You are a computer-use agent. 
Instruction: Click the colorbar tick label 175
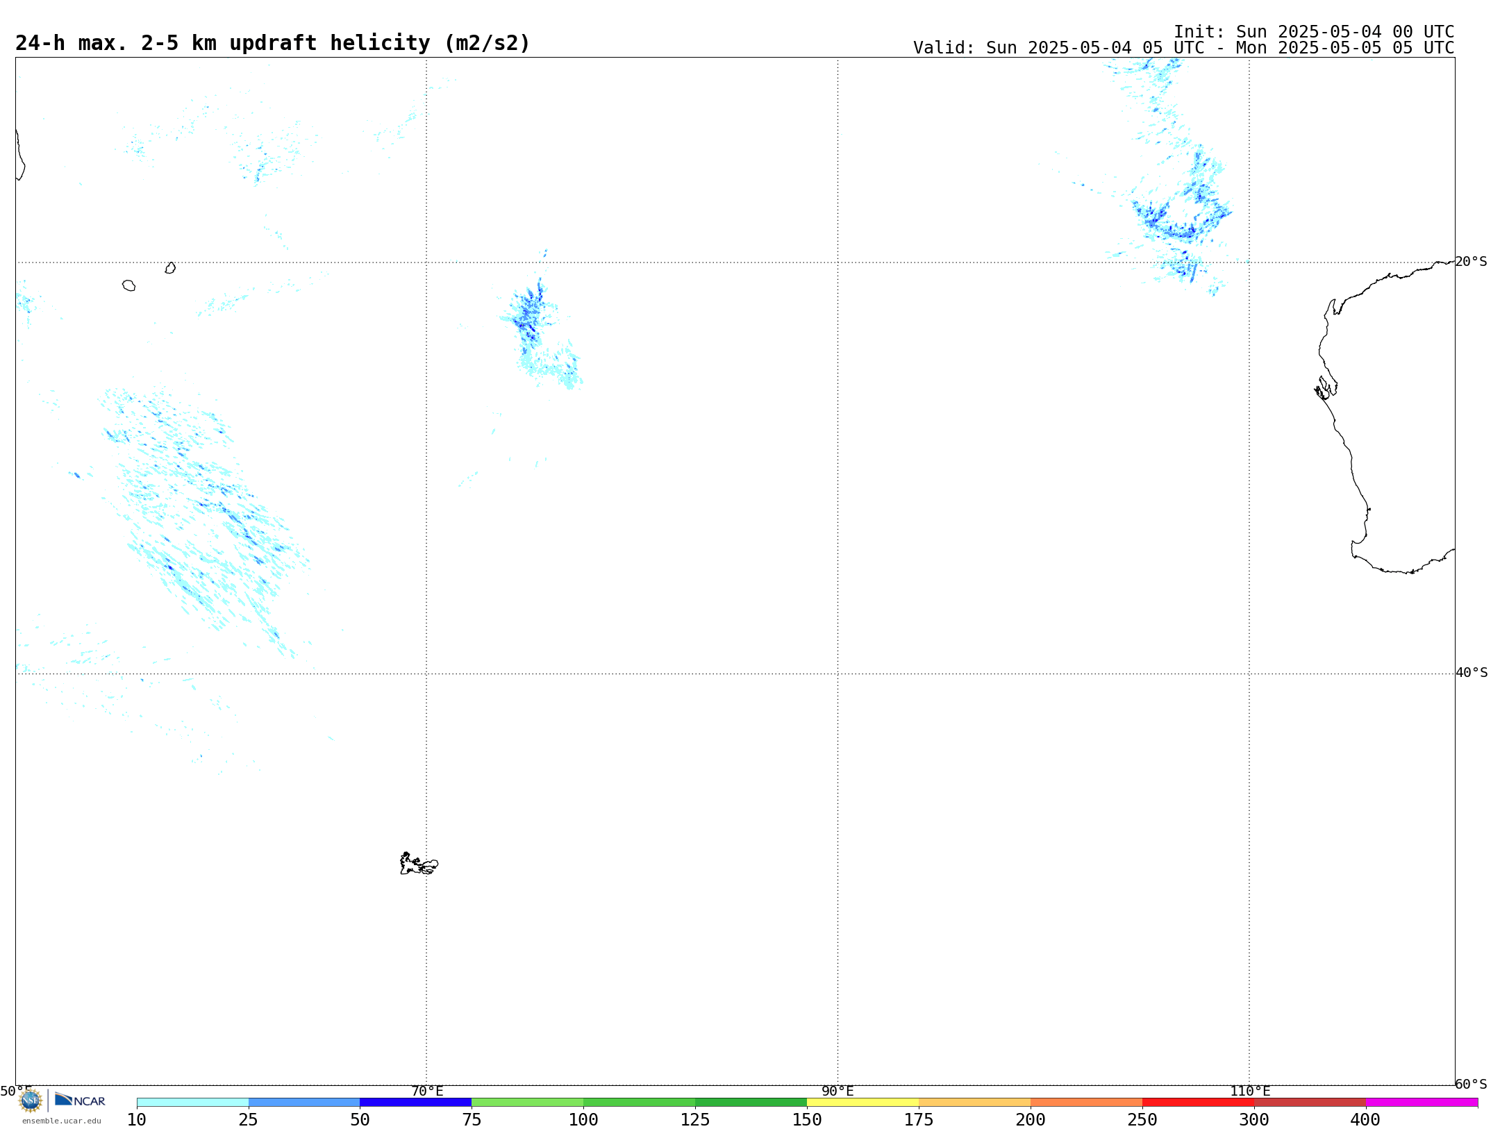tap(919, 1119)
